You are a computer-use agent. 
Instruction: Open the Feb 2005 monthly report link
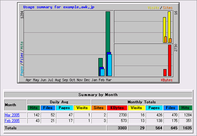pos(12,121)
